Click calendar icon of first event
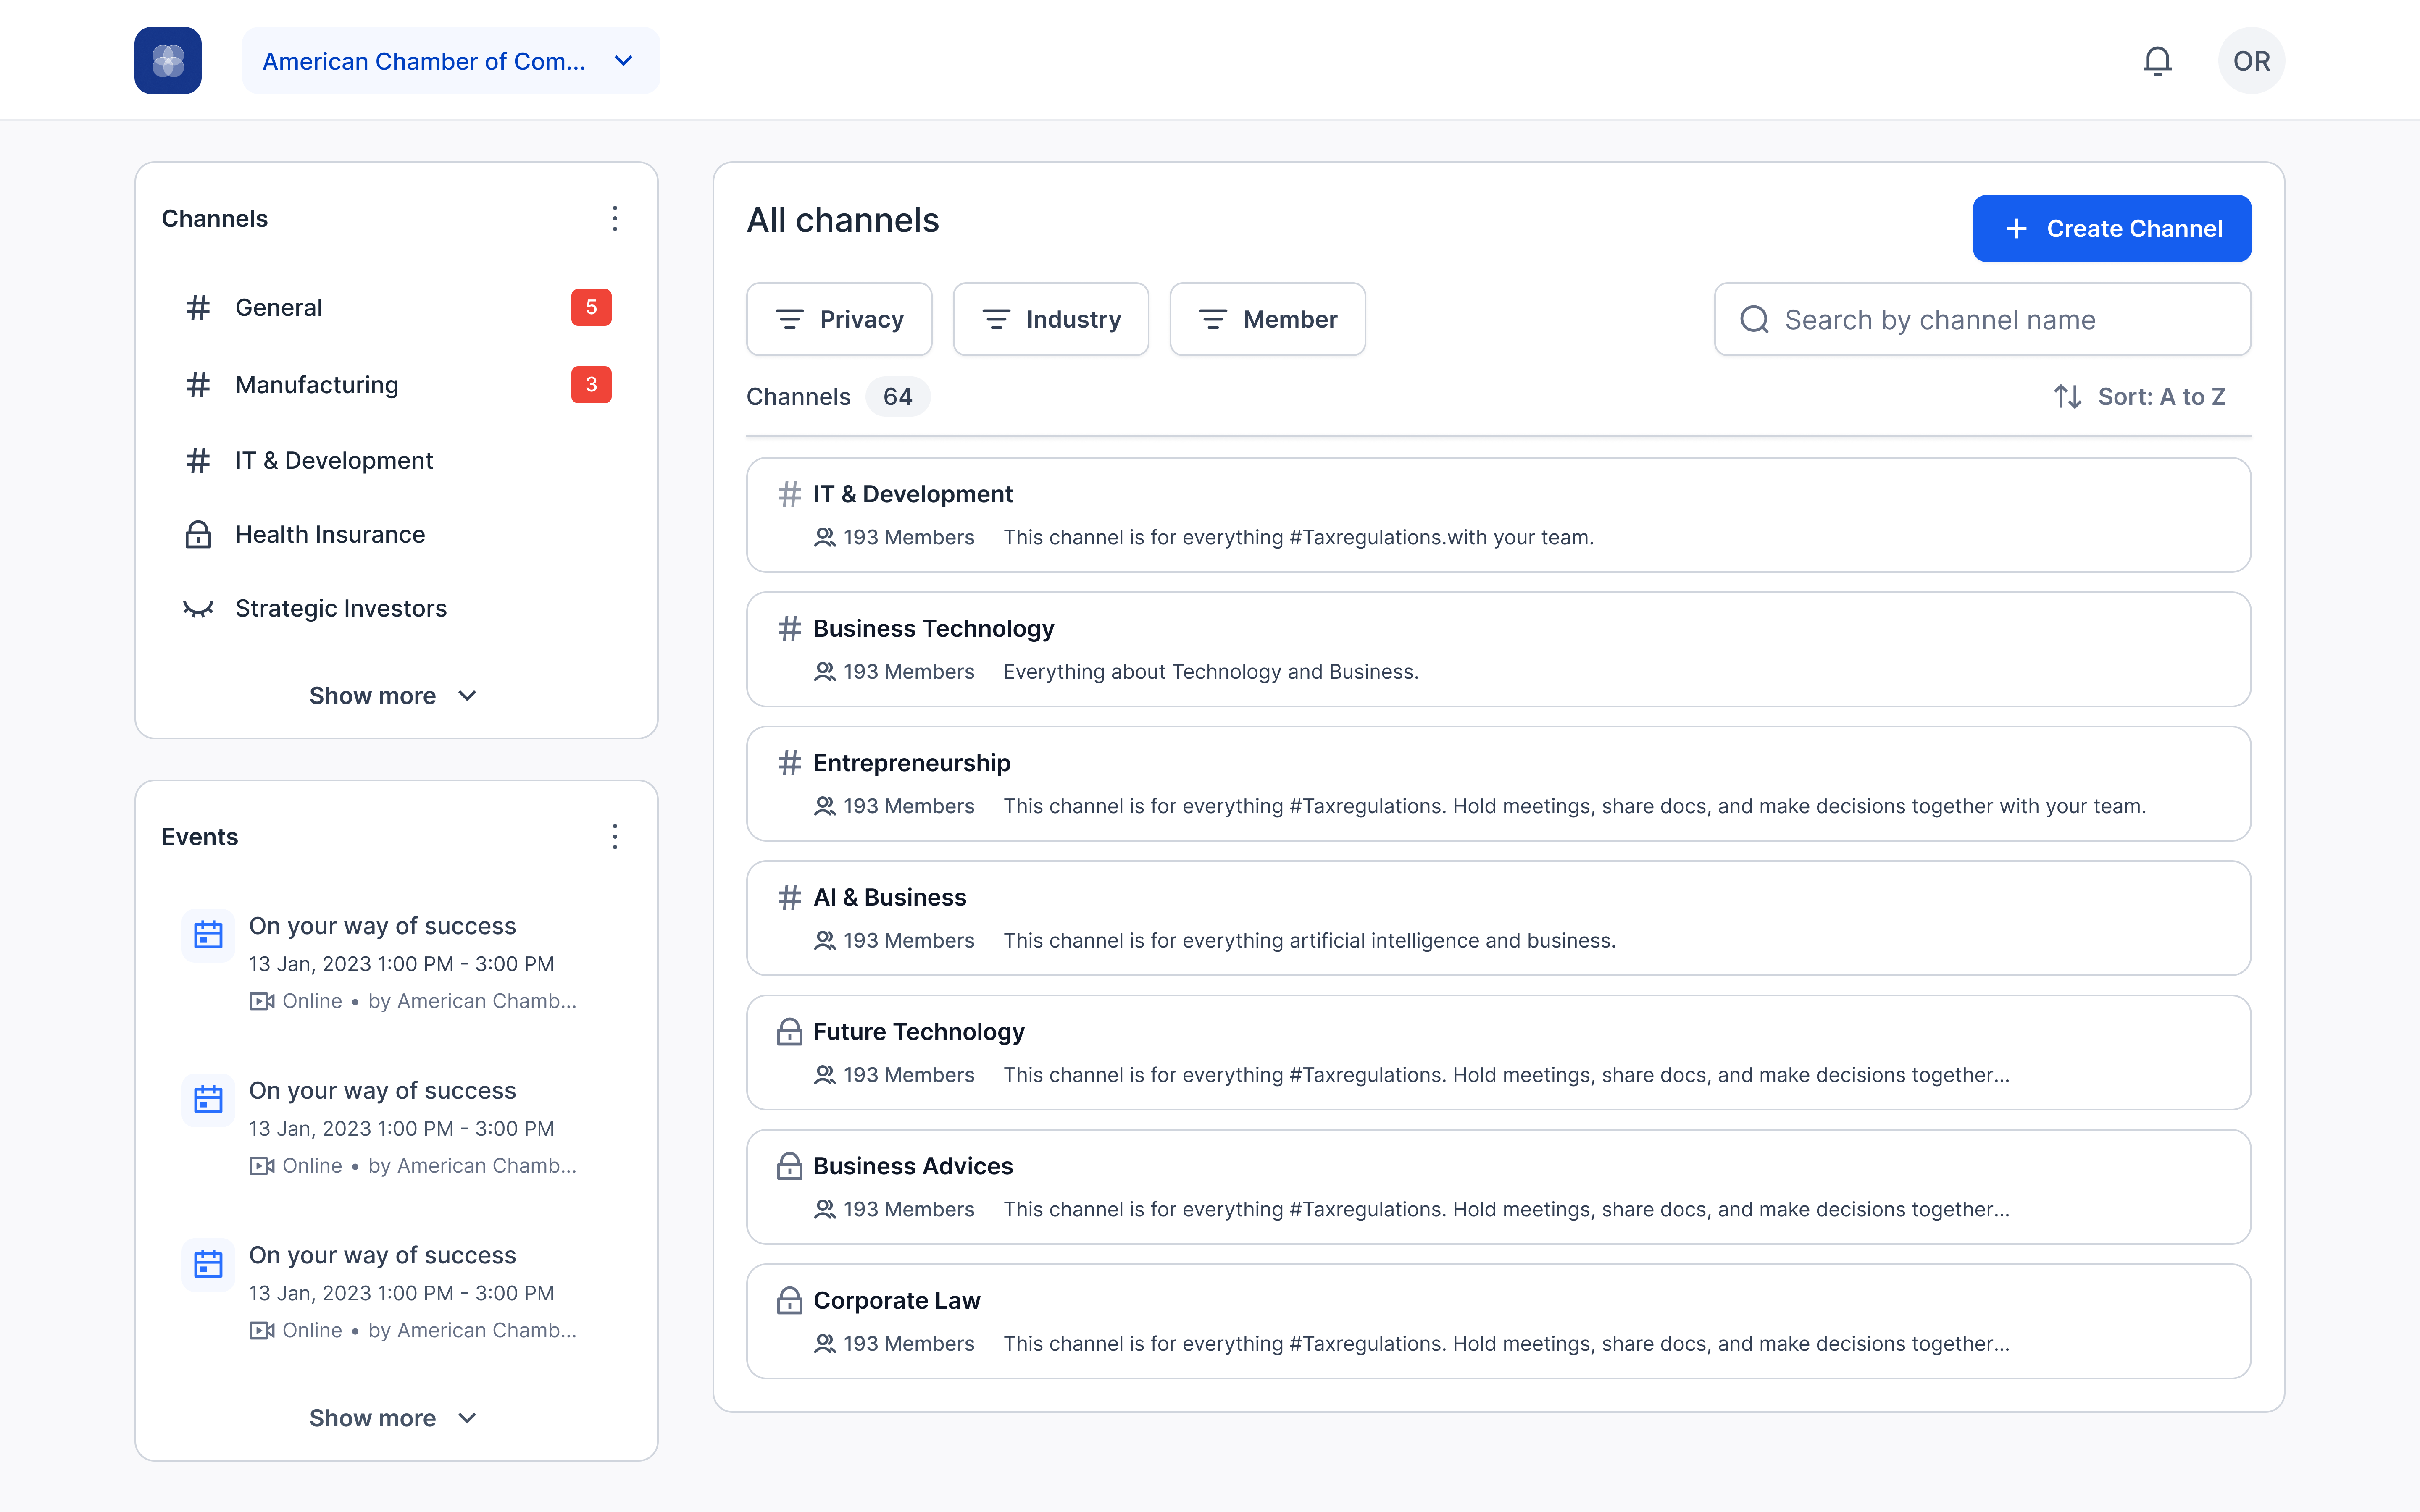The height and width of the screenshot is (1512, 2420). tap(208, 935)
